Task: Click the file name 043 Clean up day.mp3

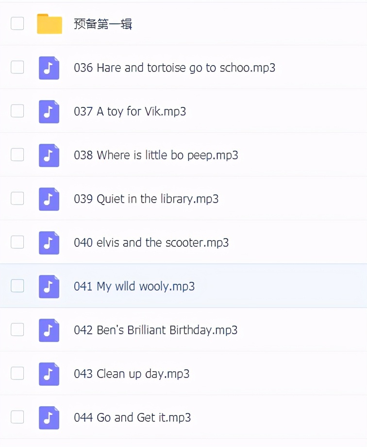Action: [x=132, y=374]
